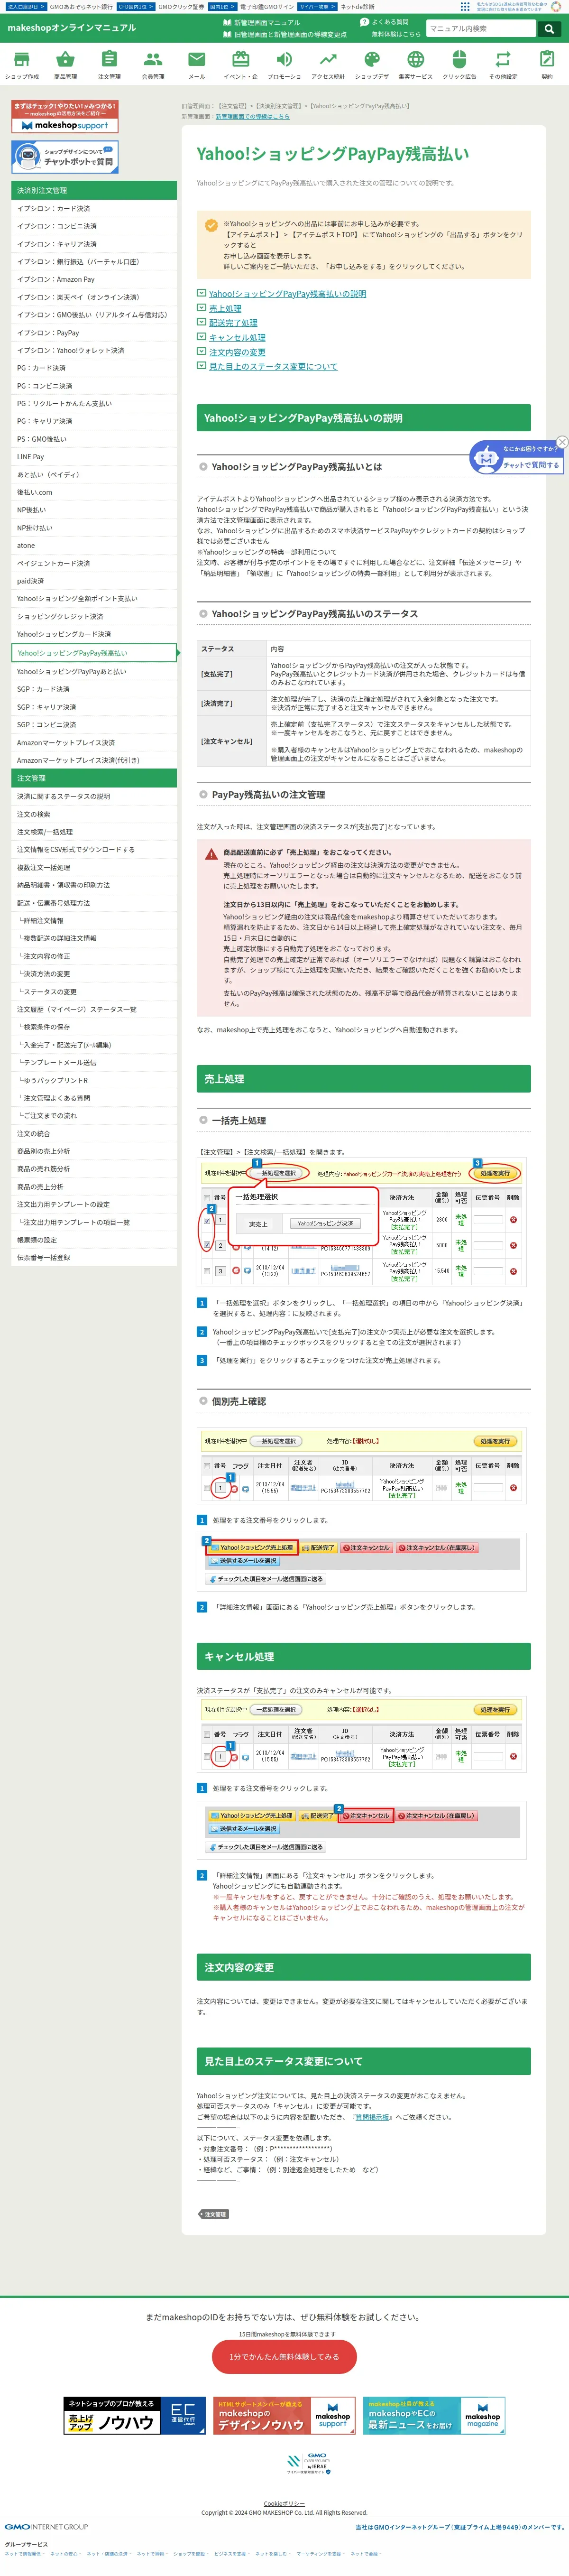Jump to the キャンセル処理 anchor link

coord(237,338)
